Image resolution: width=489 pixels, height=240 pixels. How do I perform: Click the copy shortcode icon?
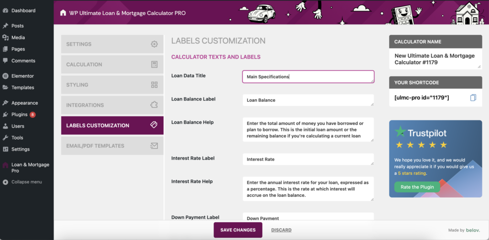(473, 98)
